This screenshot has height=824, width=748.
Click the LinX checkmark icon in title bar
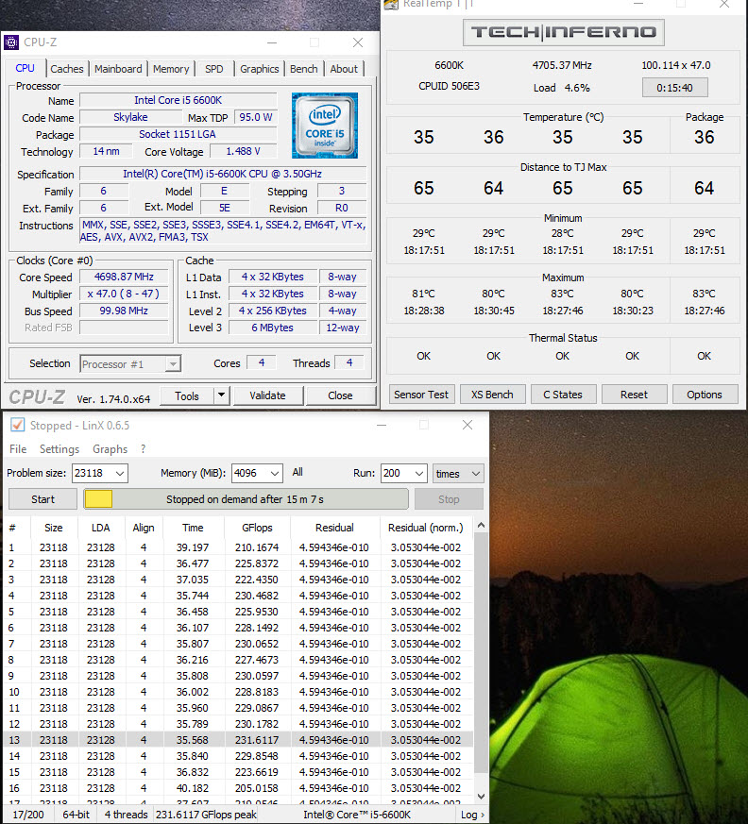pyautogui.click(x=17, y=425)
